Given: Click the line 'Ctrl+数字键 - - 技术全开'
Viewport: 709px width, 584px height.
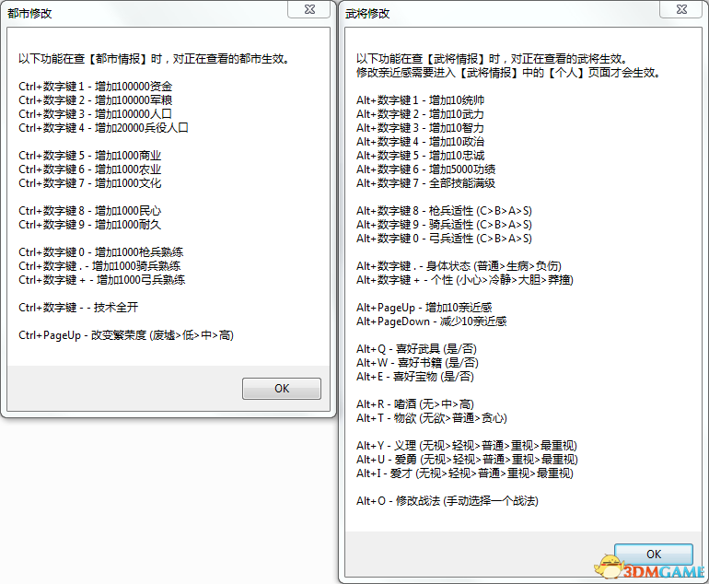Looking at the screenshot, I should pos(78,308).
